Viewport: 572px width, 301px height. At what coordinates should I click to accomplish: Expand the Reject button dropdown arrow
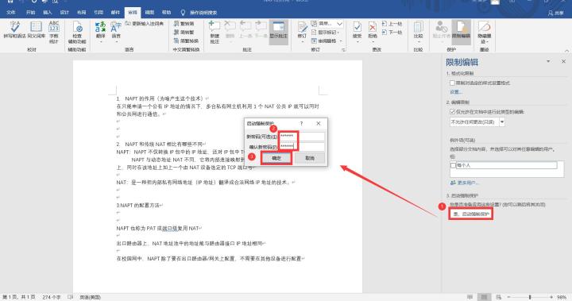373,41
